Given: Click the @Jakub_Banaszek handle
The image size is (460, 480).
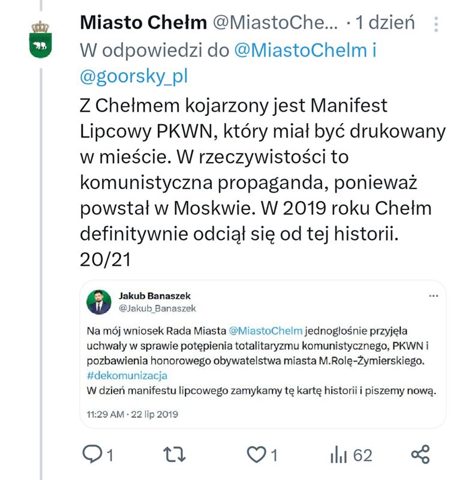Looking at the screenshot, I should coord(157,308).
